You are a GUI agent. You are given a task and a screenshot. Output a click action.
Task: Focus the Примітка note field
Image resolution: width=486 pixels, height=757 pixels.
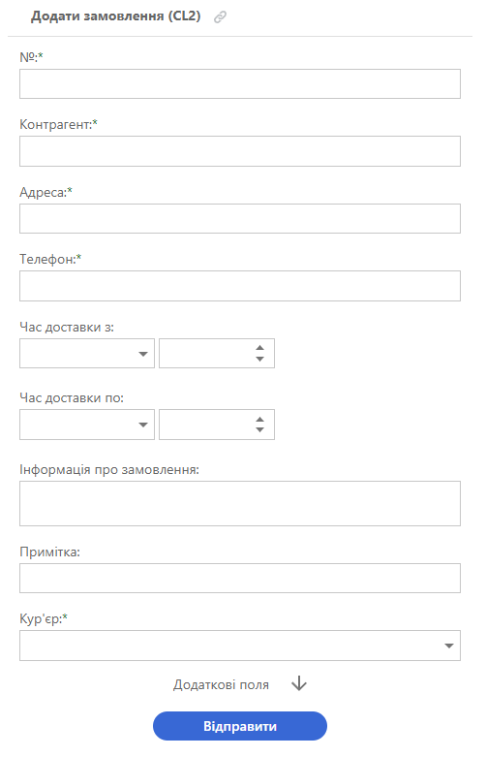pos(240,578)
